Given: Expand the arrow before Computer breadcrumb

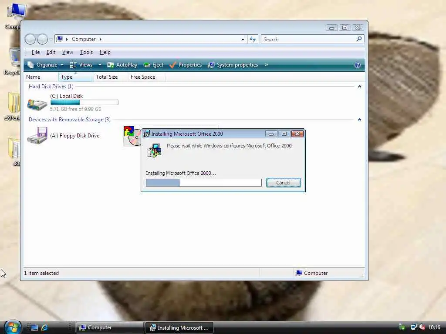Looking at the screenshot, I should (x=67, y=39).
